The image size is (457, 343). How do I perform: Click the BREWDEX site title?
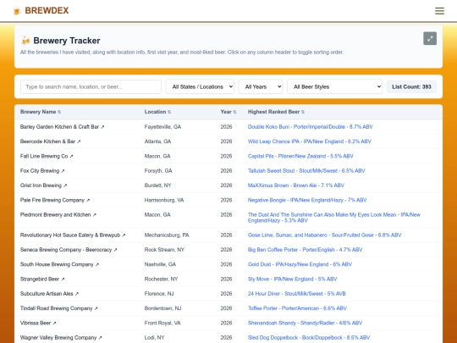(47, 10)
